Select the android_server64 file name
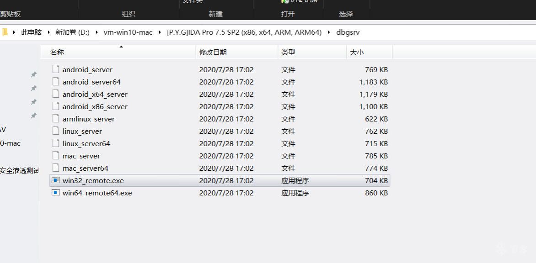The height and width of the screenshot is (263, 536). (91, 82)
